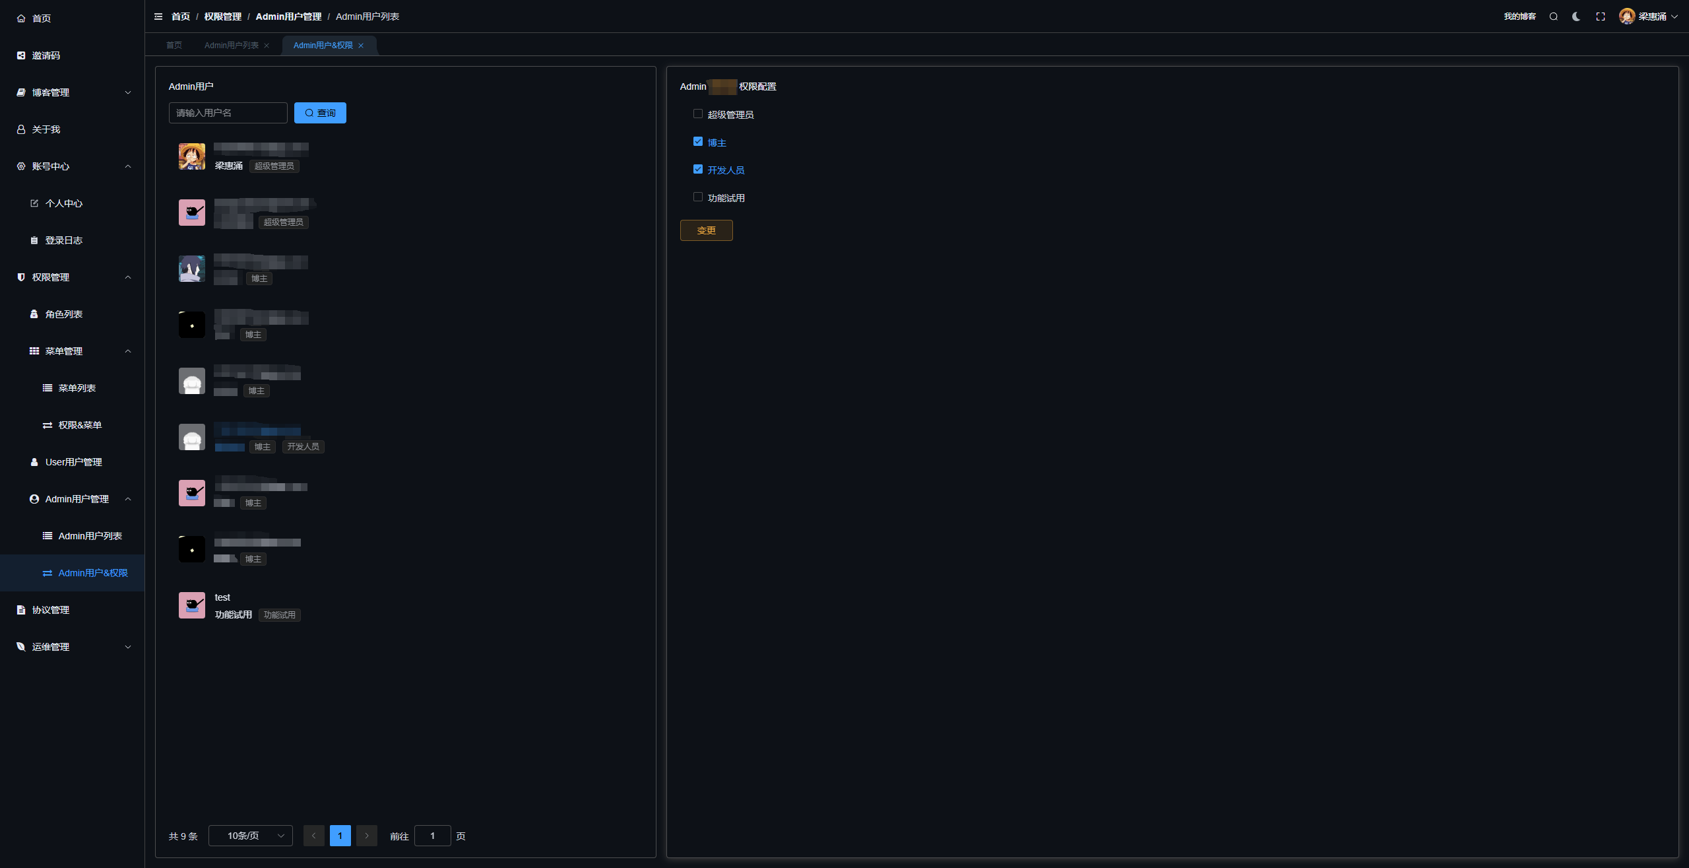This screenshot has width=1689, height=868.
Task: Open 协议管理 in the sidebar
Action: pos(51,610)
